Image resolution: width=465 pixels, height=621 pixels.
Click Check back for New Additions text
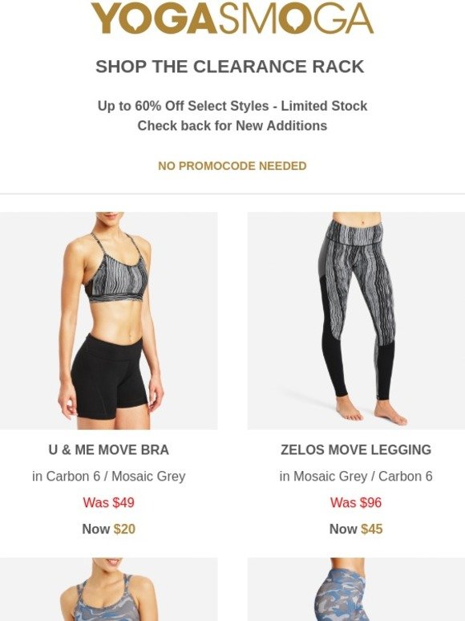[x=232, y=125]
